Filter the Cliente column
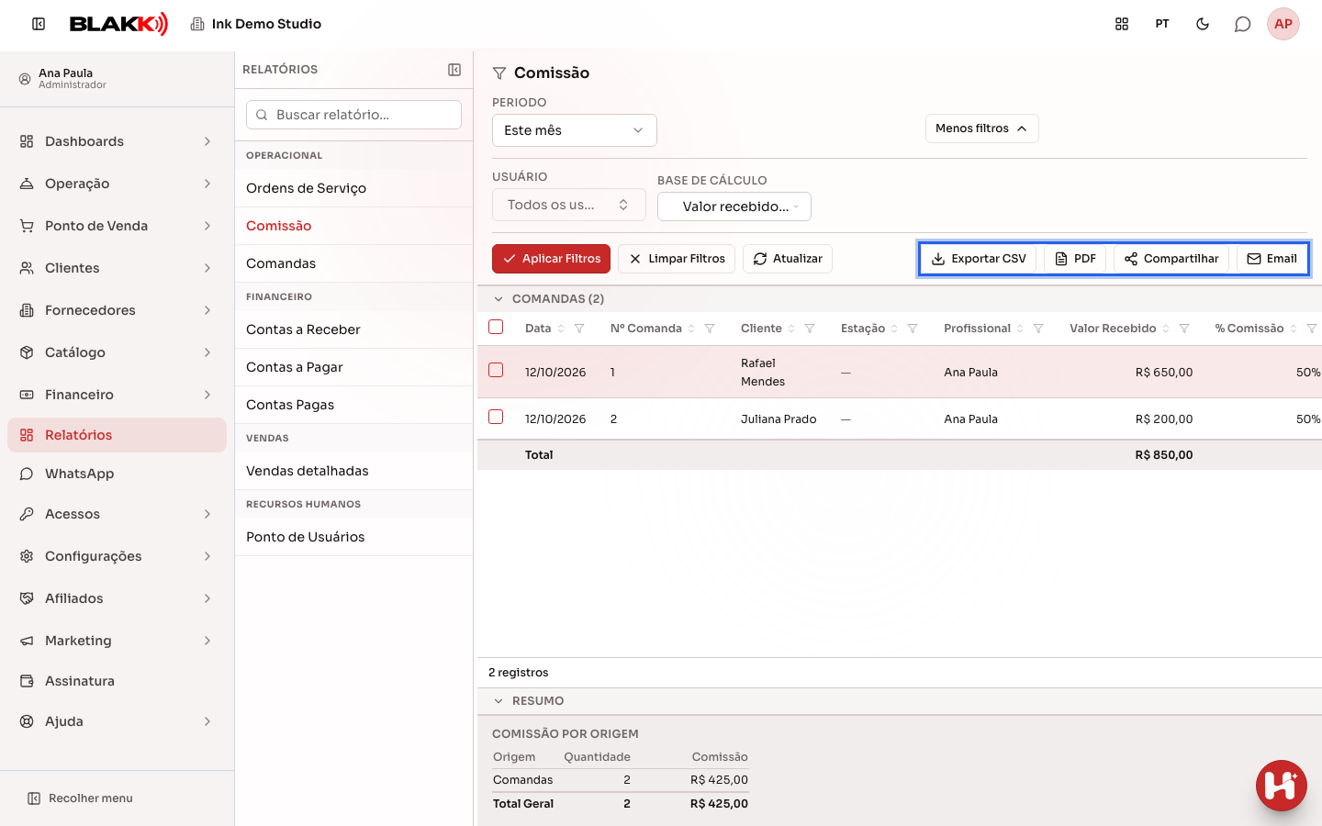Viewport: 1322px width, 826px height. click(810, 329)
